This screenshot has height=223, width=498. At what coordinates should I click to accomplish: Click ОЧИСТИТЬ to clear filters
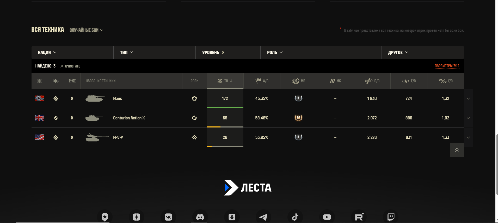click(70, 66)
